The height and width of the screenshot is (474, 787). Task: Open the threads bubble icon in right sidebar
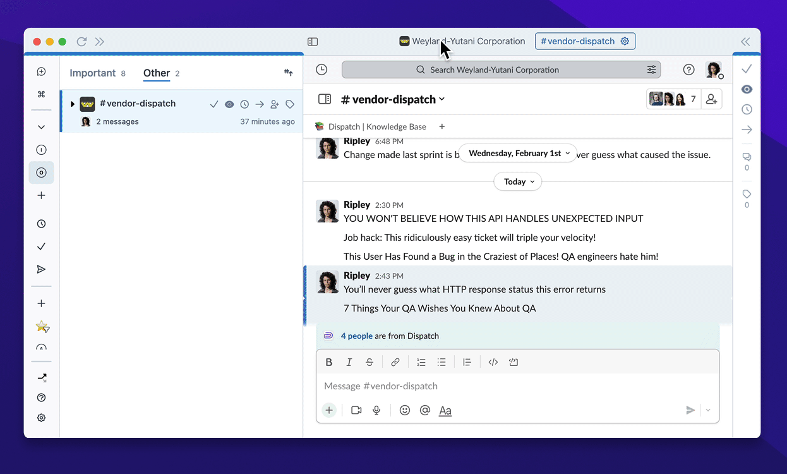[747, 157]
